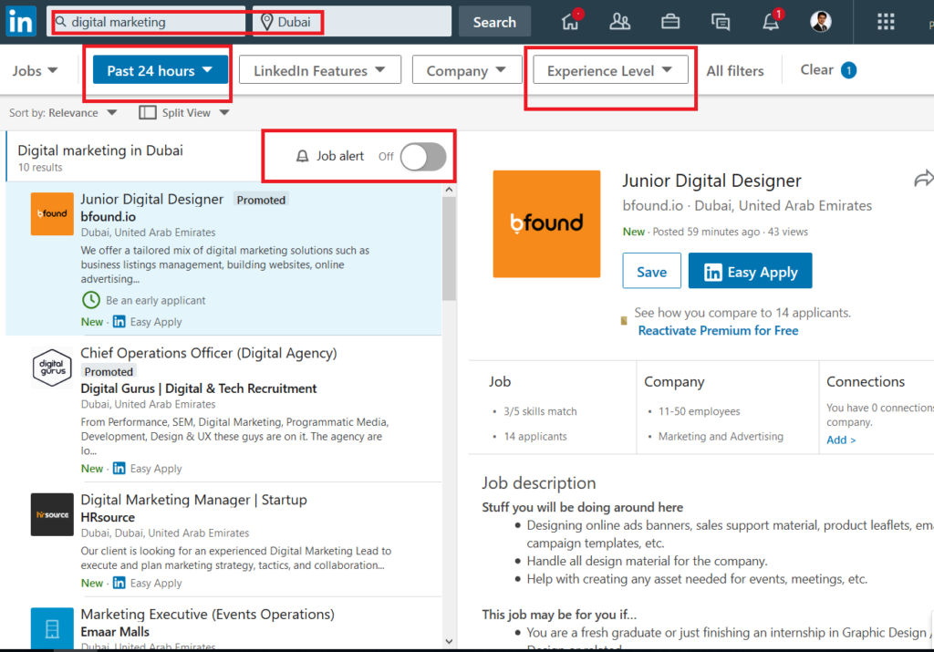Click Reactivate Premium for Free link

tap(718, 330)
